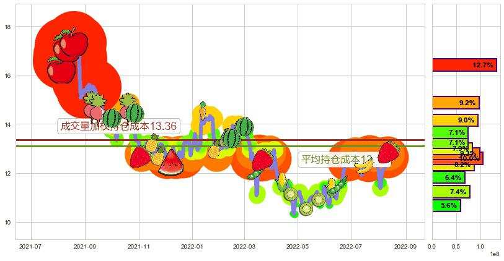Click the carrot icon on the chart

pyautogui.click(x=203, y=110)
